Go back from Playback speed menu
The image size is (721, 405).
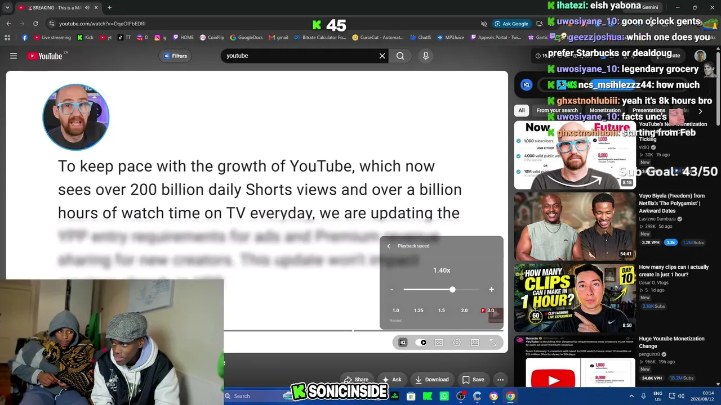(x=388, y=246)
